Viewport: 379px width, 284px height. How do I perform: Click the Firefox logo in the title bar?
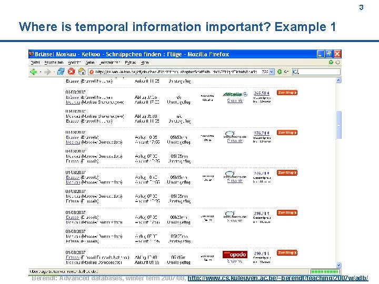coord(32,54)
